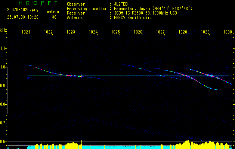Image resolution: width=235 pixels, height=149 pixels.
Task: Click the 1024 time axis label
Action: 93,32
